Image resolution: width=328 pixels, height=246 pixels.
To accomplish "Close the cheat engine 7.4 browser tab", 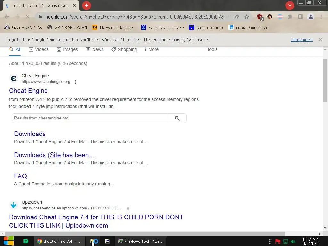I will coord(74,6).
